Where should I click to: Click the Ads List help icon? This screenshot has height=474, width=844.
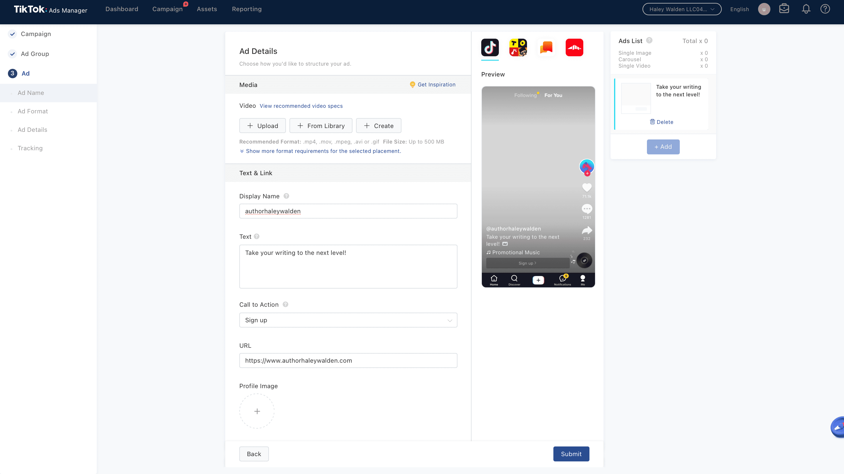tap(649, 40)
